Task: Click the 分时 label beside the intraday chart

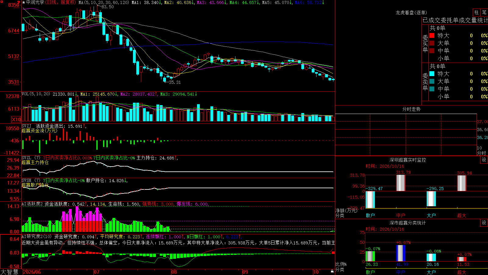Action: pos(482,153)
